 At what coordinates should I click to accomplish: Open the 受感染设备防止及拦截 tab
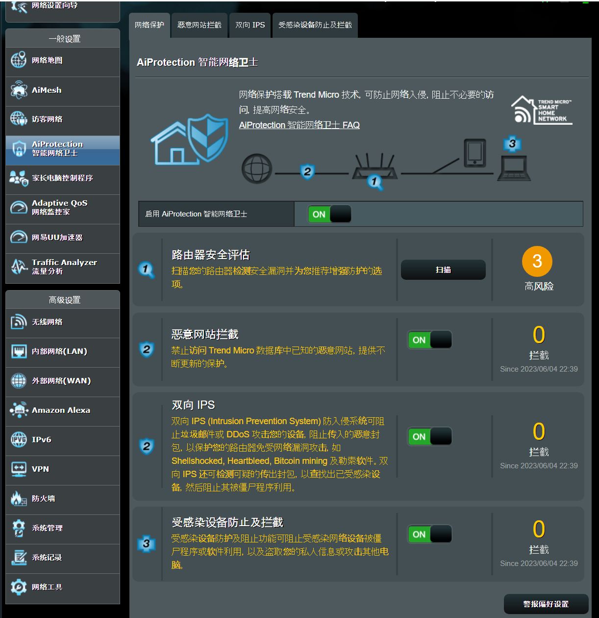click(x=315, y=25)
